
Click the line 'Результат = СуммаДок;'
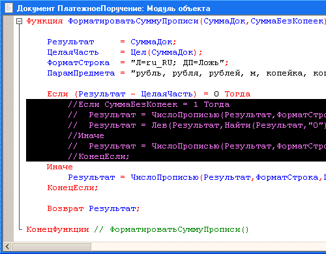click(111, 42)
